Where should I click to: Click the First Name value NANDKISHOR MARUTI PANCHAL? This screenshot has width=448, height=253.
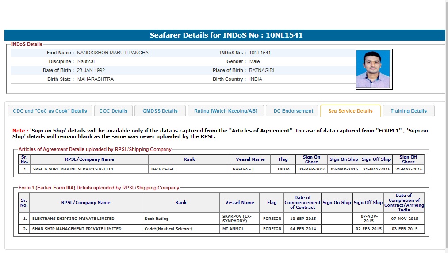(x=114, y=53)
